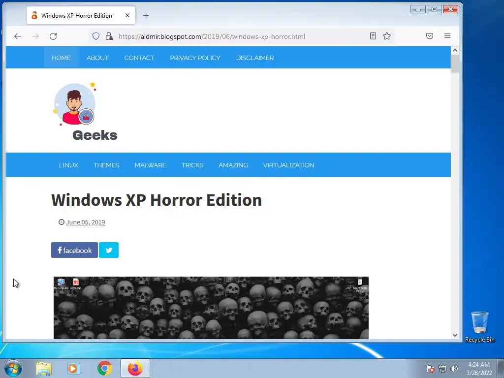
Task: Click the page scrollbar up arrow
Action: (x=455, y=50)
